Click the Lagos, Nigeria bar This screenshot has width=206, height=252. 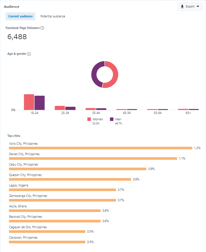pos(62,190)
